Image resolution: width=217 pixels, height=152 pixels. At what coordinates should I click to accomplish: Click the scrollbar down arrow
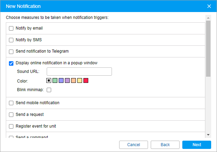click(x=208, y=135)
